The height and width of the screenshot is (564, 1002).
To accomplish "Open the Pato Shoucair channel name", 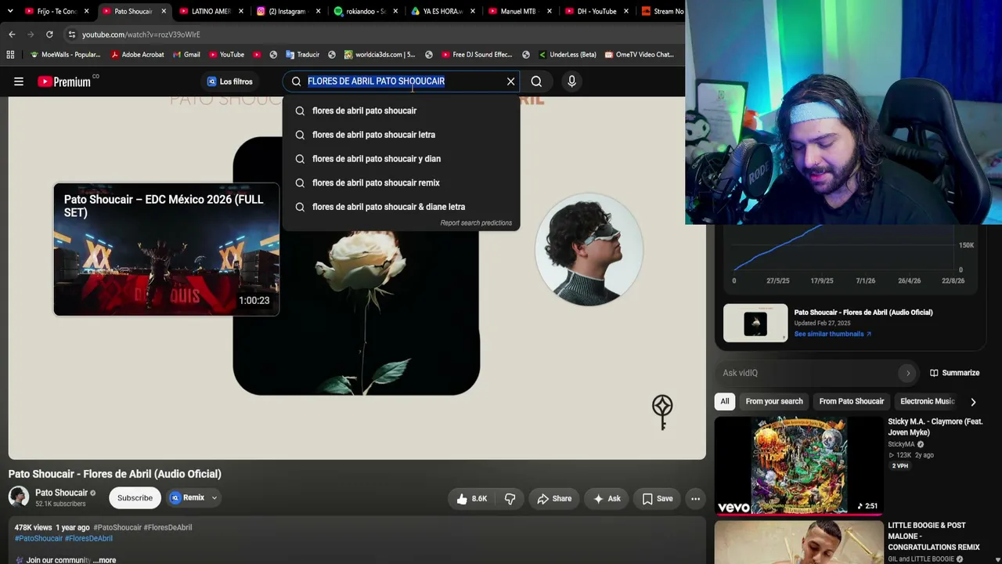I will point(61,493).
